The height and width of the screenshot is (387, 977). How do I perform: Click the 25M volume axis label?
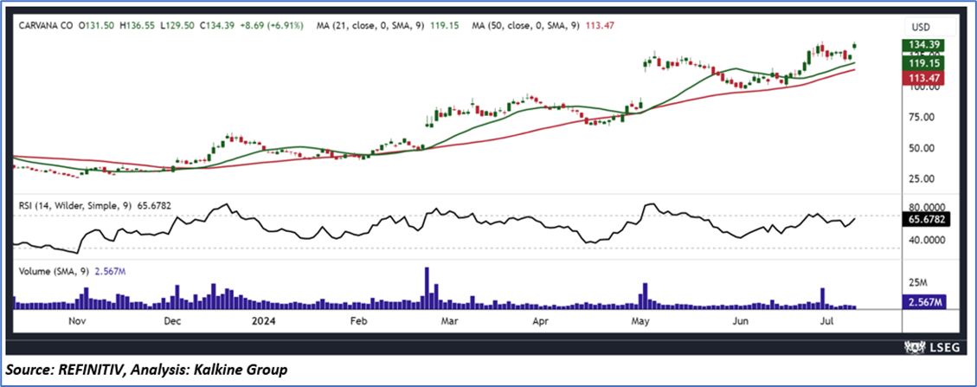[918, 282]
